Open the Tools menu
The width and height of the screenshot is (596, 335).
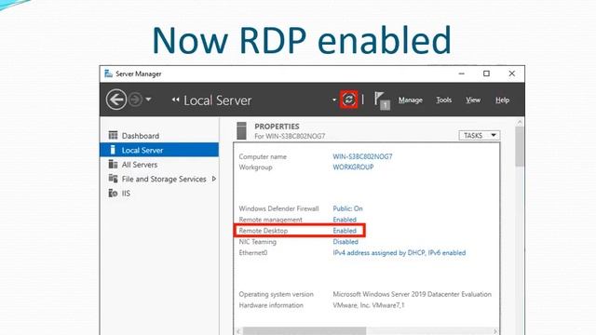tap(443, 100)
